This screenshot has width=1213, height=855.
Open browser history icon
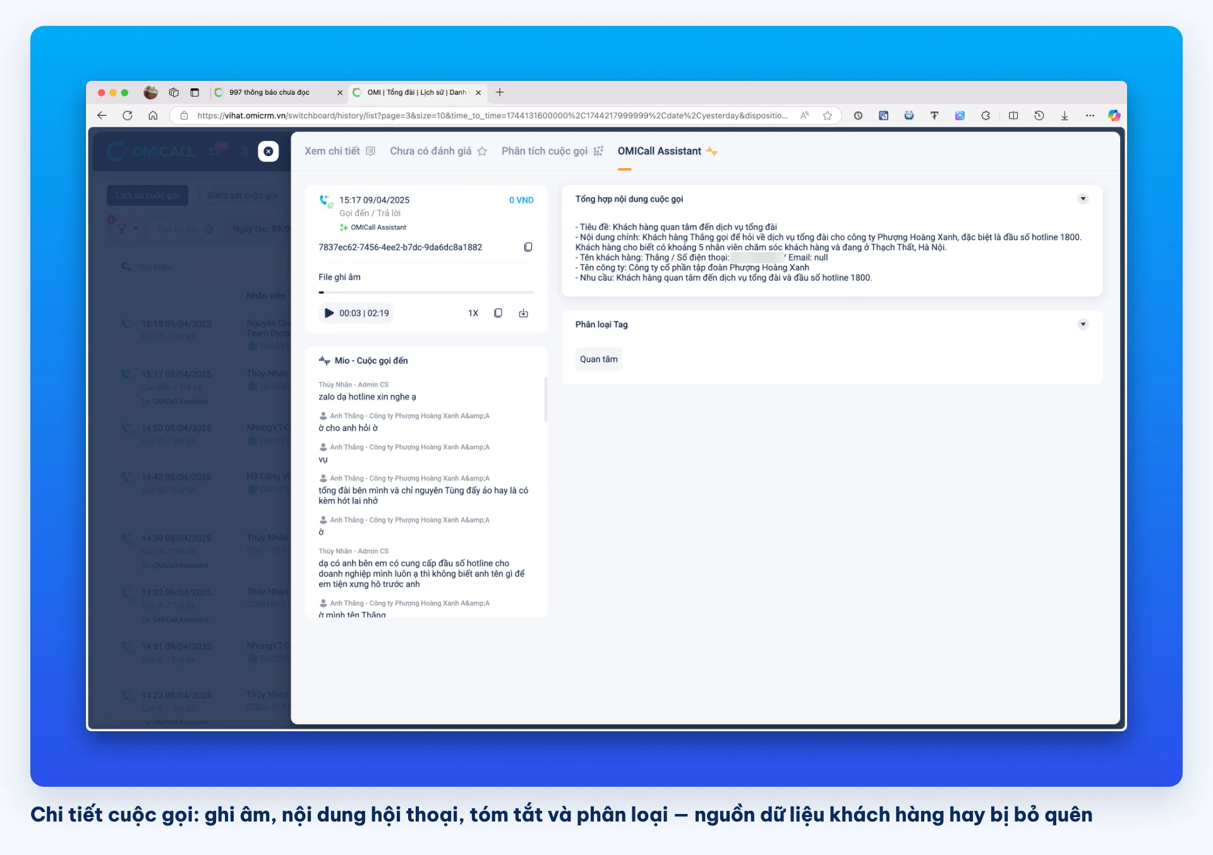tap(1039, 116)
